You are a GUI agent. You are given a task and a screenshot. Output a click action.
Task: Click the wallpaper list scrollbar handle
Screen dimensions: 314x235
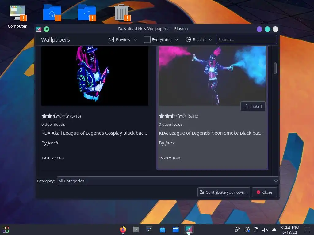[x=275, y=68]
